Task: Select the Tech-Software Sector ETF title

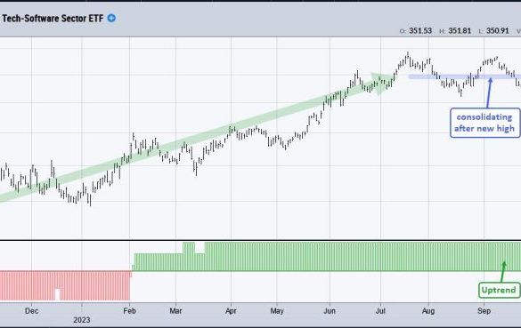Action: (x=53, y=19)
